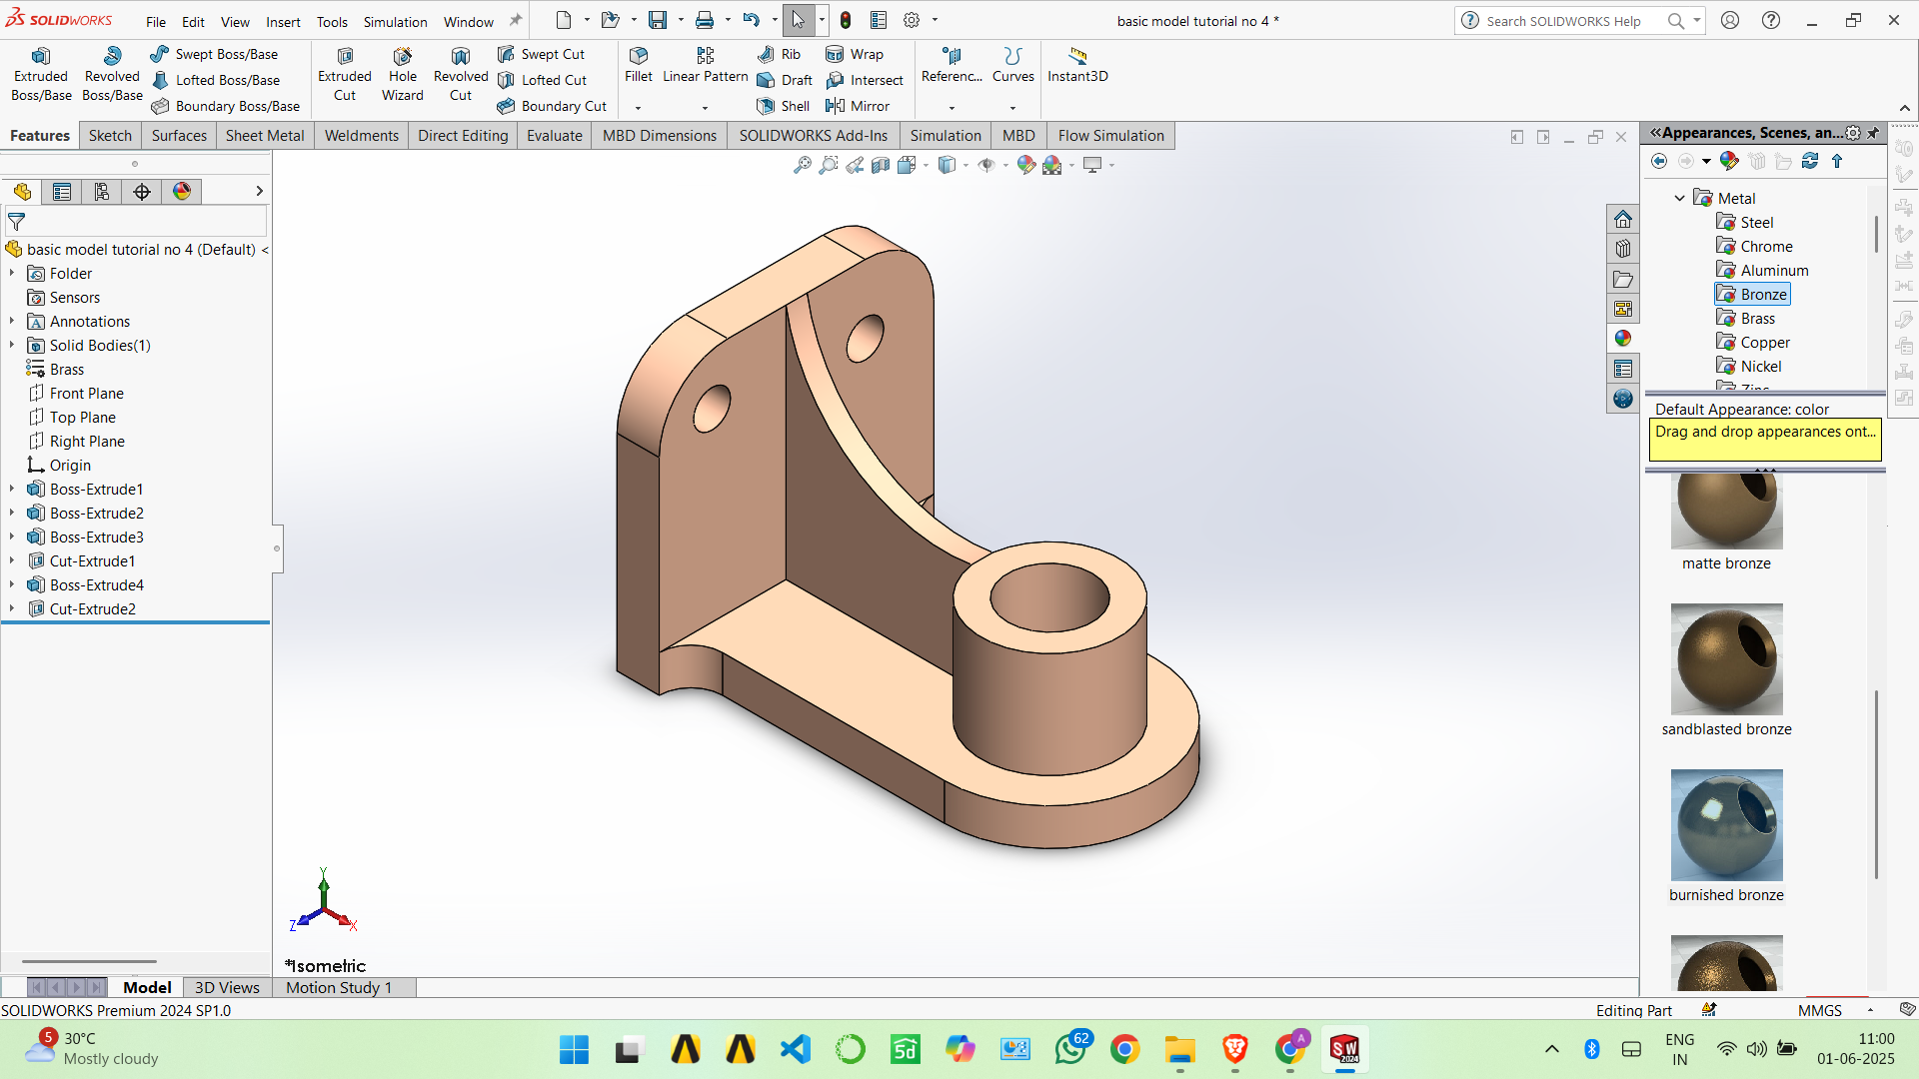This screenshot has width=1919, height=1079.
Task: Open the PropertyManager tab icon
Action: (x=62, y=192)
